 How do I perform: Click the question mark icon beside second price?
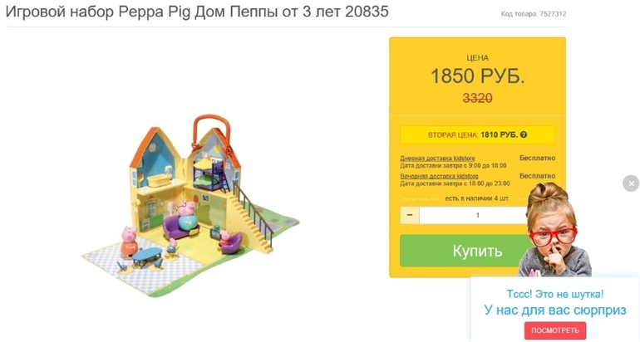tap(524, 135)
